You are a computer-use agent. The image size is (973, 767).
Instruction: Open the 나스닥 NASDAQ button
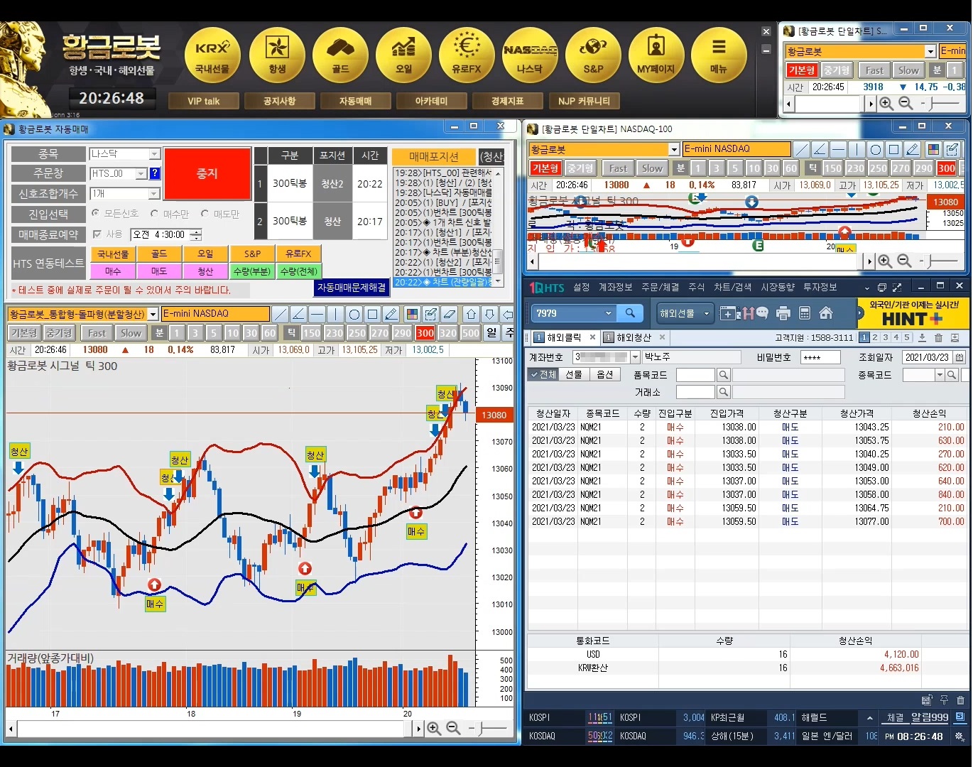[x=530, y=55]
